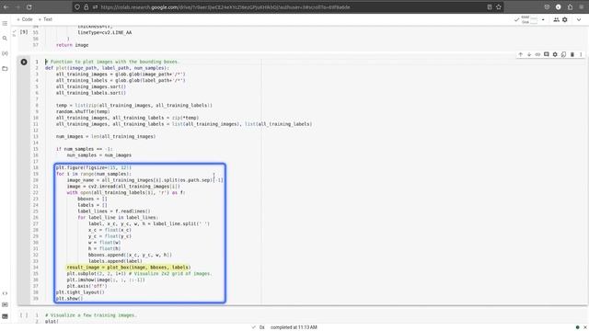Screen dimensions: 589x331
Task: Delete the current cell
Action: coord(572,54)
